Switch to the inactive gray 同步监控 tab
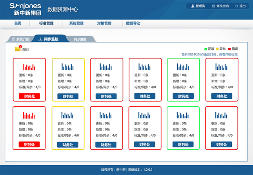Screen dimensions: 253x175 tap(80, 39)
